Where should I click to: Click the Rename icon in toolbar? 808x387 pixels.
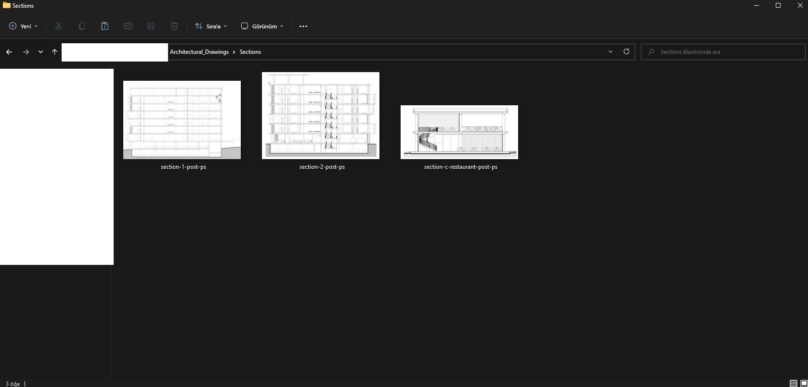[128, 26]
